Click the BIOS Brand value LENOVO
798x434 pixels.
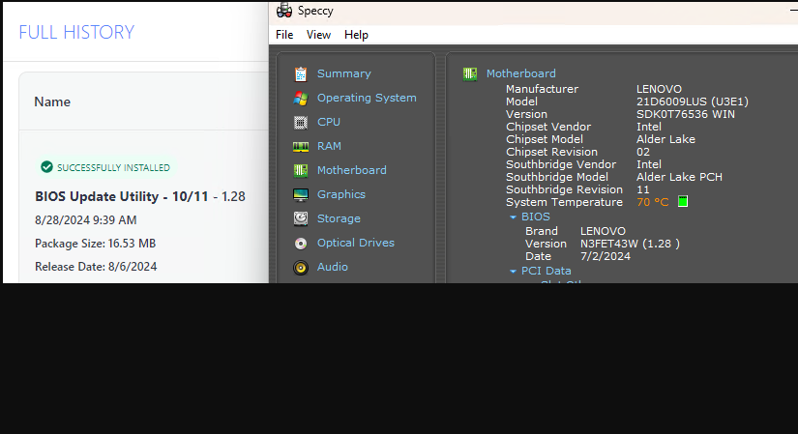603,231
